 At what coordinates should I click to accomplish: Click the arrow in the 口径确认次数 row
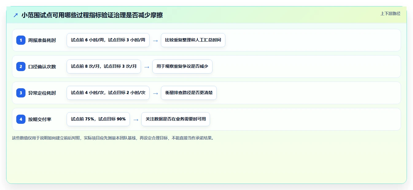pos(147,67)
